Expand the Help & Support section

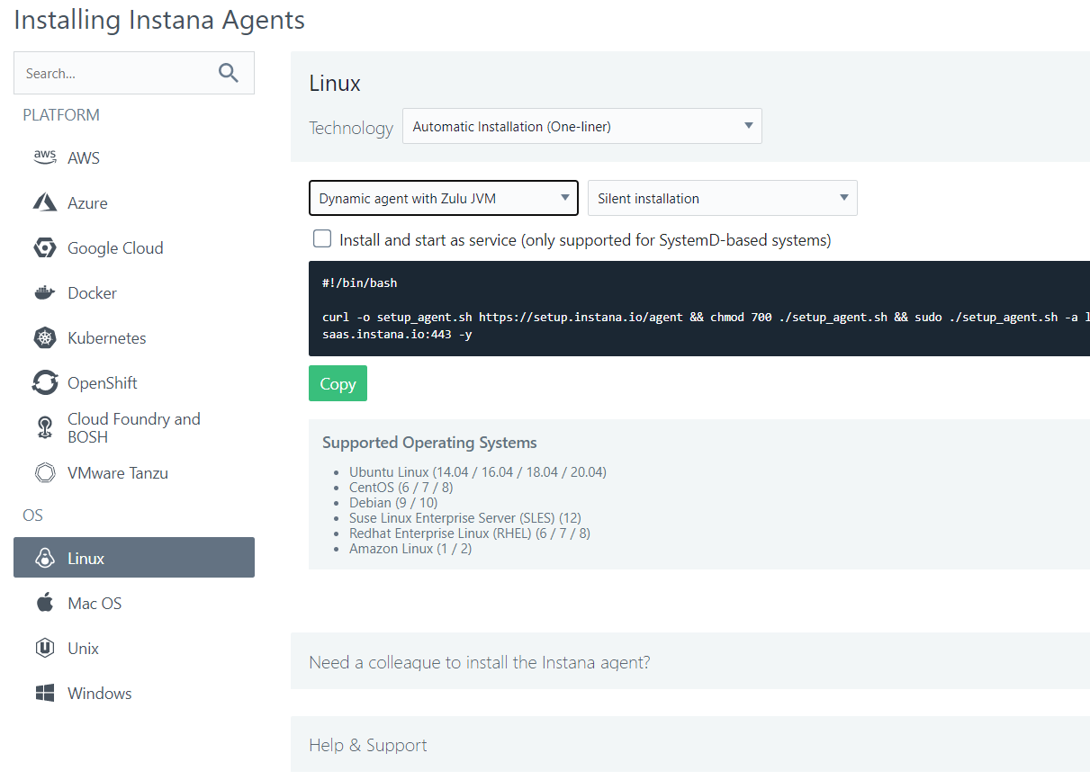368,745
